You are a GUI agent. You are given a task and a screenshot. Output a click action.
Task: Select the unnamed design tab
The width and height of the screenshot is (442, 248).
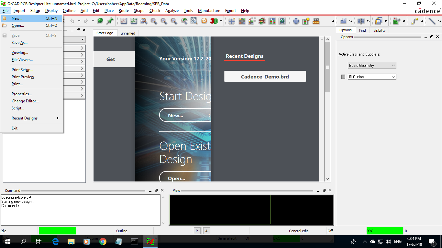[x=128, y=33]
